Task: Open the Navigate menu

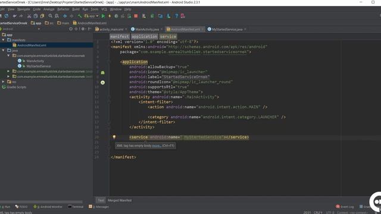Action: (x=24, y=10)
